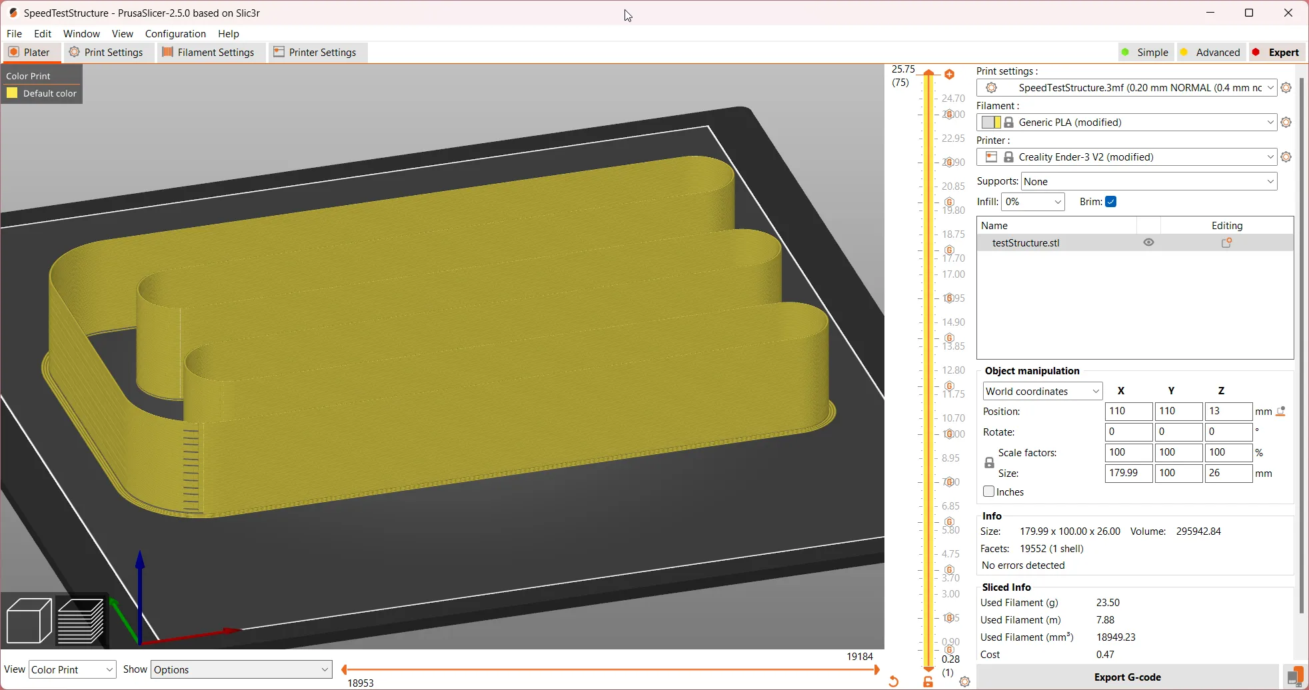Open the print settings gear icon
Viewport: 1309px width, 690px height.
click(x=1286, y=87)
